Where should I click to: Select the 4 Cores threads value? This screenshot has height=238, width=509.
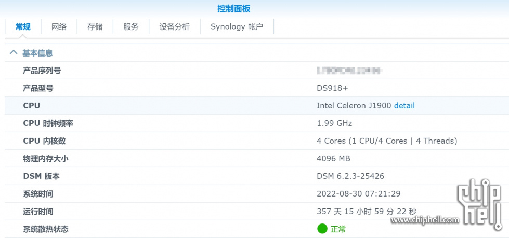point(387,141)
